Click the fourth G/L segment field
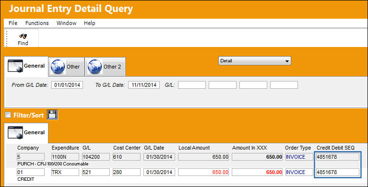The height and width of the screenshot is (187, 368). (284, 85)
